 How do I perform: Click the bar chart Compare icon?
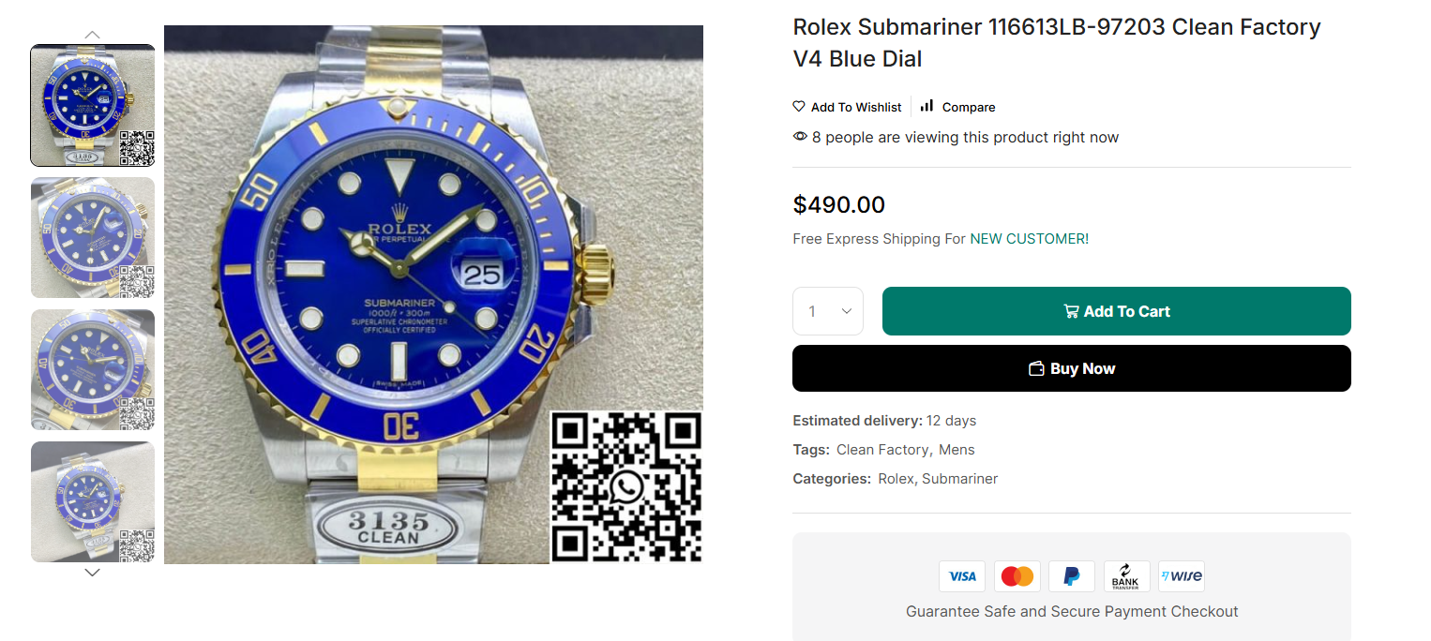point(926,106)
